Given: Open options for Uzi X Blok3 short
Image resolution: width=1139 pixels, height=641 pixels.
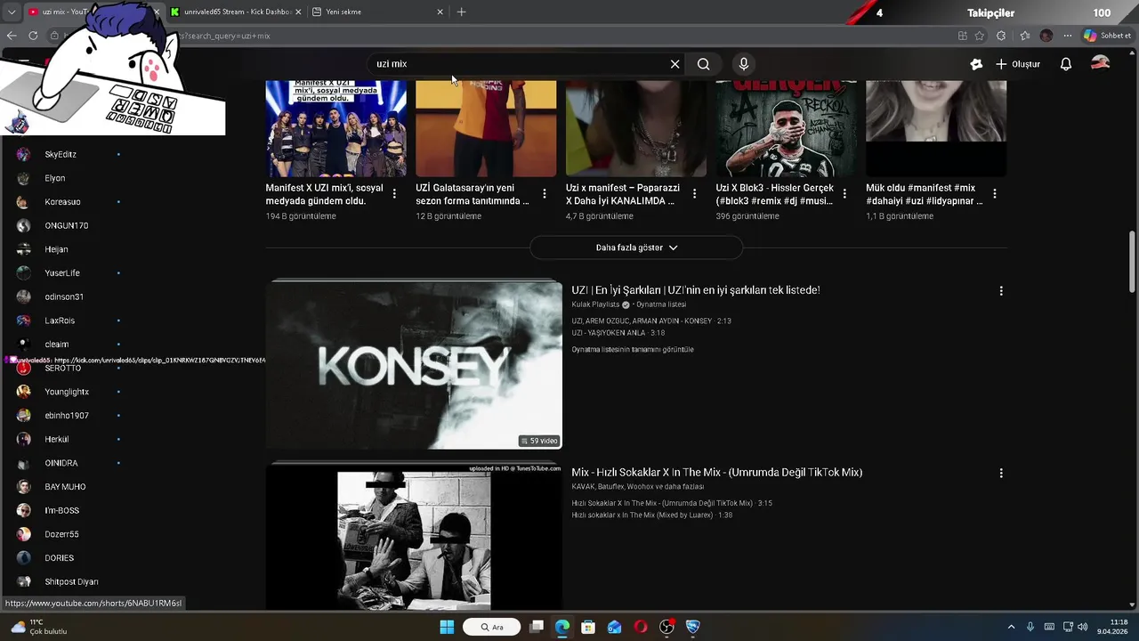Looking at the screenshot, I should [844, 193].
